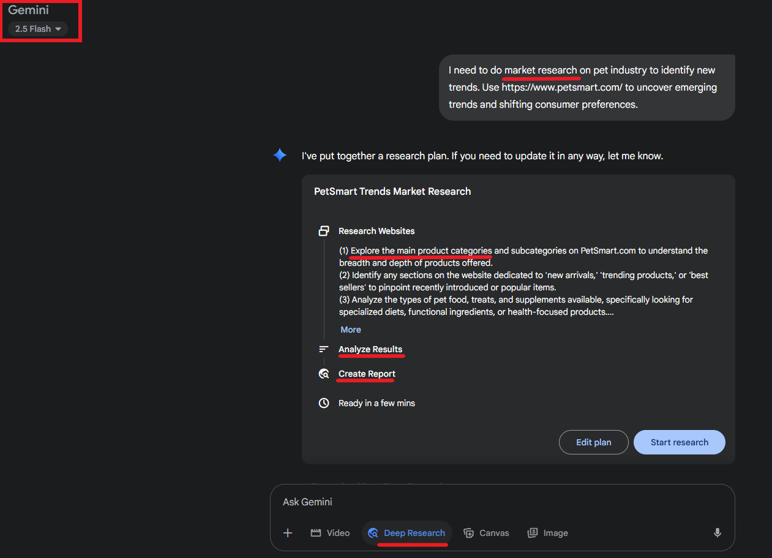
Task: Click the microphone voice input icon
Action: (x=717, y=533)
